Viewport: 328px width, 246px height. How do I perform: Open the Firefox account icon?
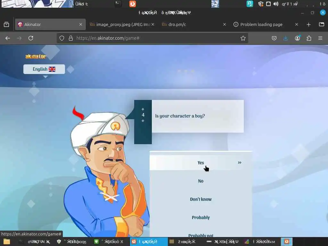point(297,38)
